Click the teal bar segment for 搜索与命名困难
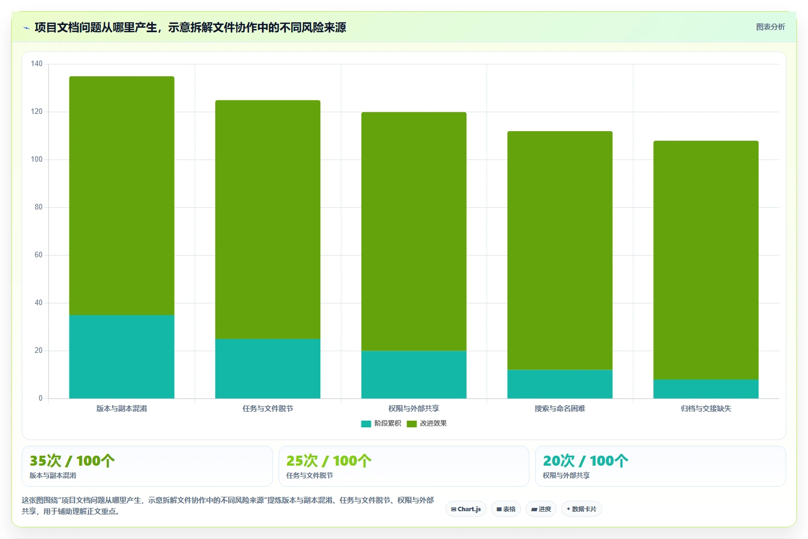This screenshot has width=808, height=539. click(x=560, y=384)
